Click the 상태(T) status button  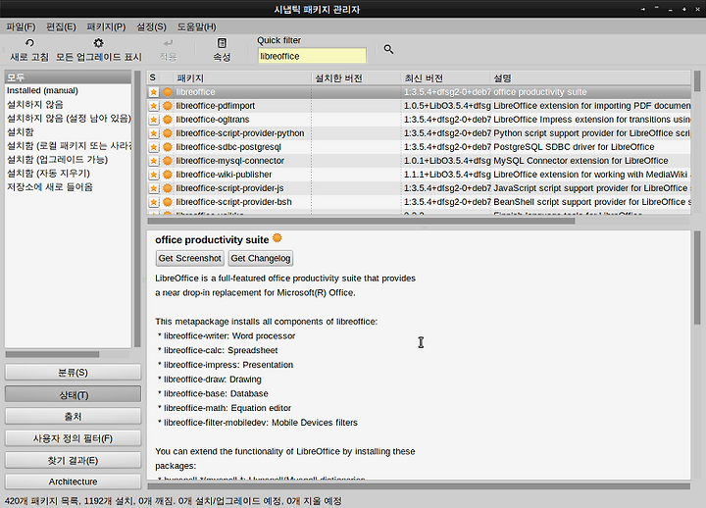pos(73,394)
